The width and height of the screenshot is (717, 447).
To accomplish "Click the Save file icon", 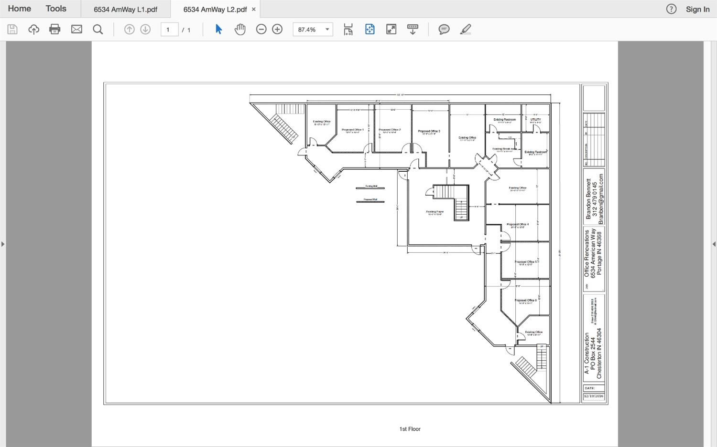I will coord(12,30).
